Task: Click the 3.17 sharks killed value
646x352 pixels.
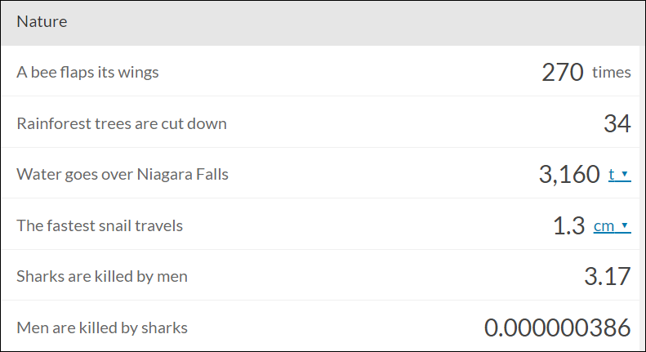Action: (608, 276)
